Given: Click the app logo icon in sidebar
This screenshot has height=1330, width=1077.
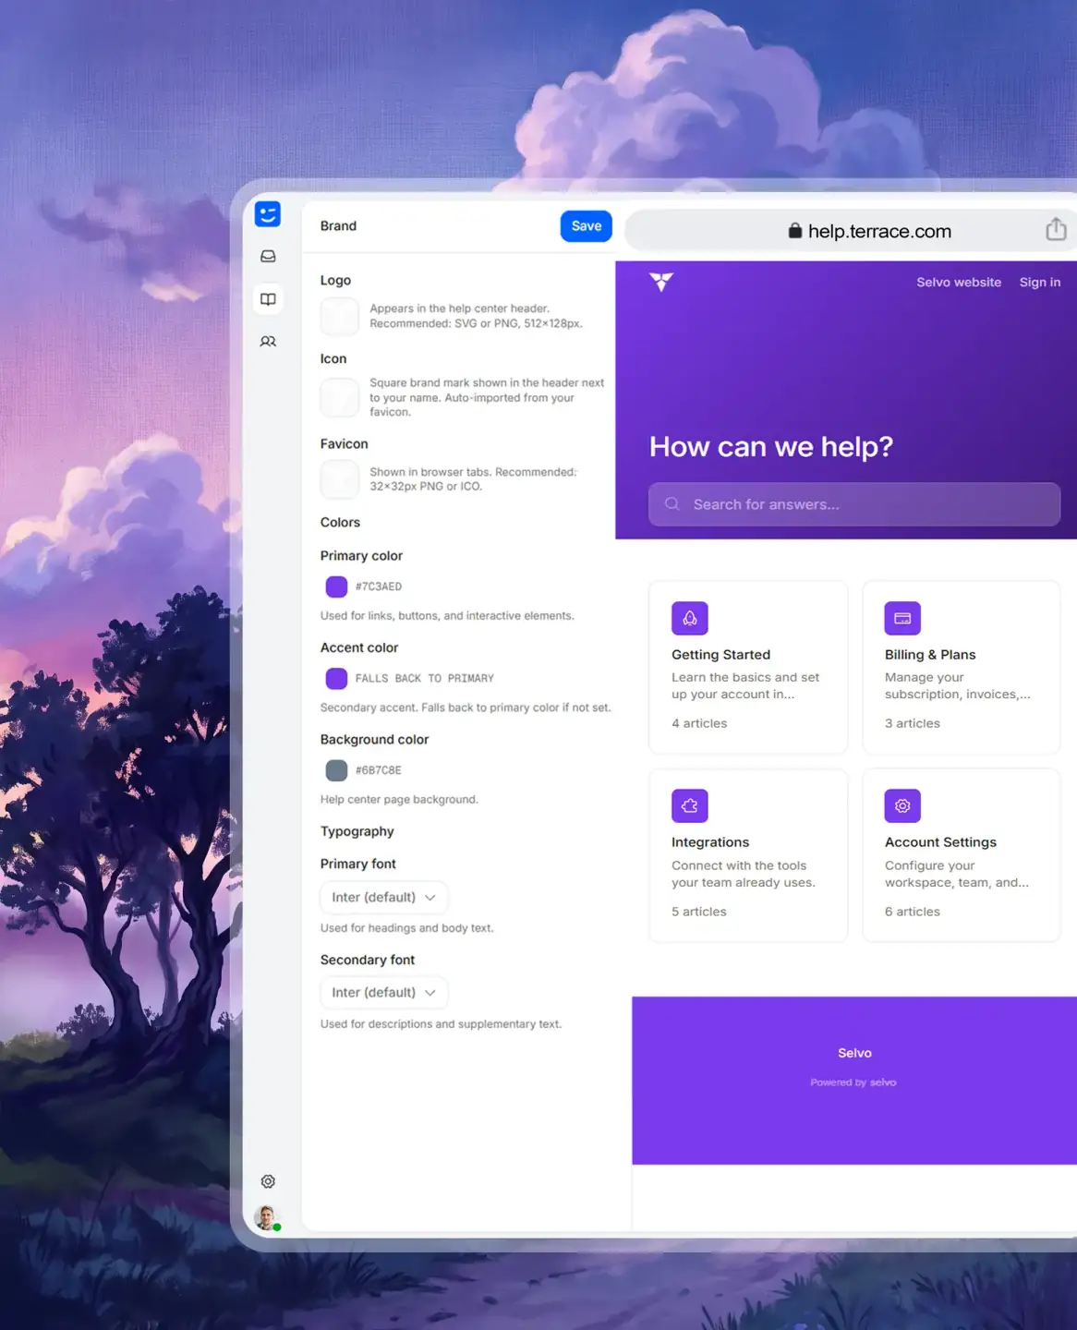Looking at the screenshot, I should click(x=268, y=214).
